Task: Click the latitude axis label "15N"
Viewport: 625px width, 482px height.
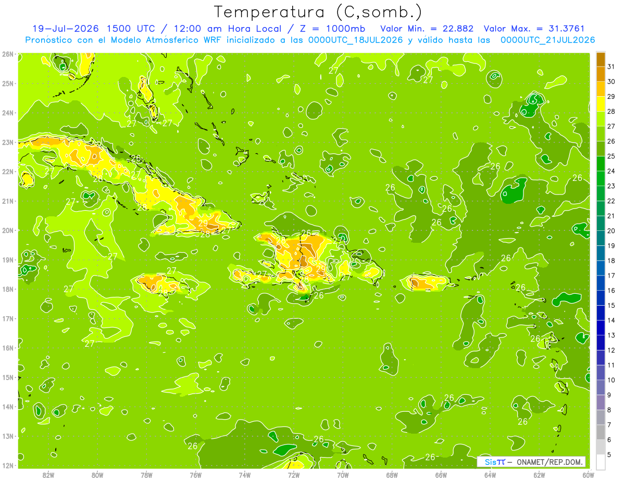Action: (x=7, y=377)
